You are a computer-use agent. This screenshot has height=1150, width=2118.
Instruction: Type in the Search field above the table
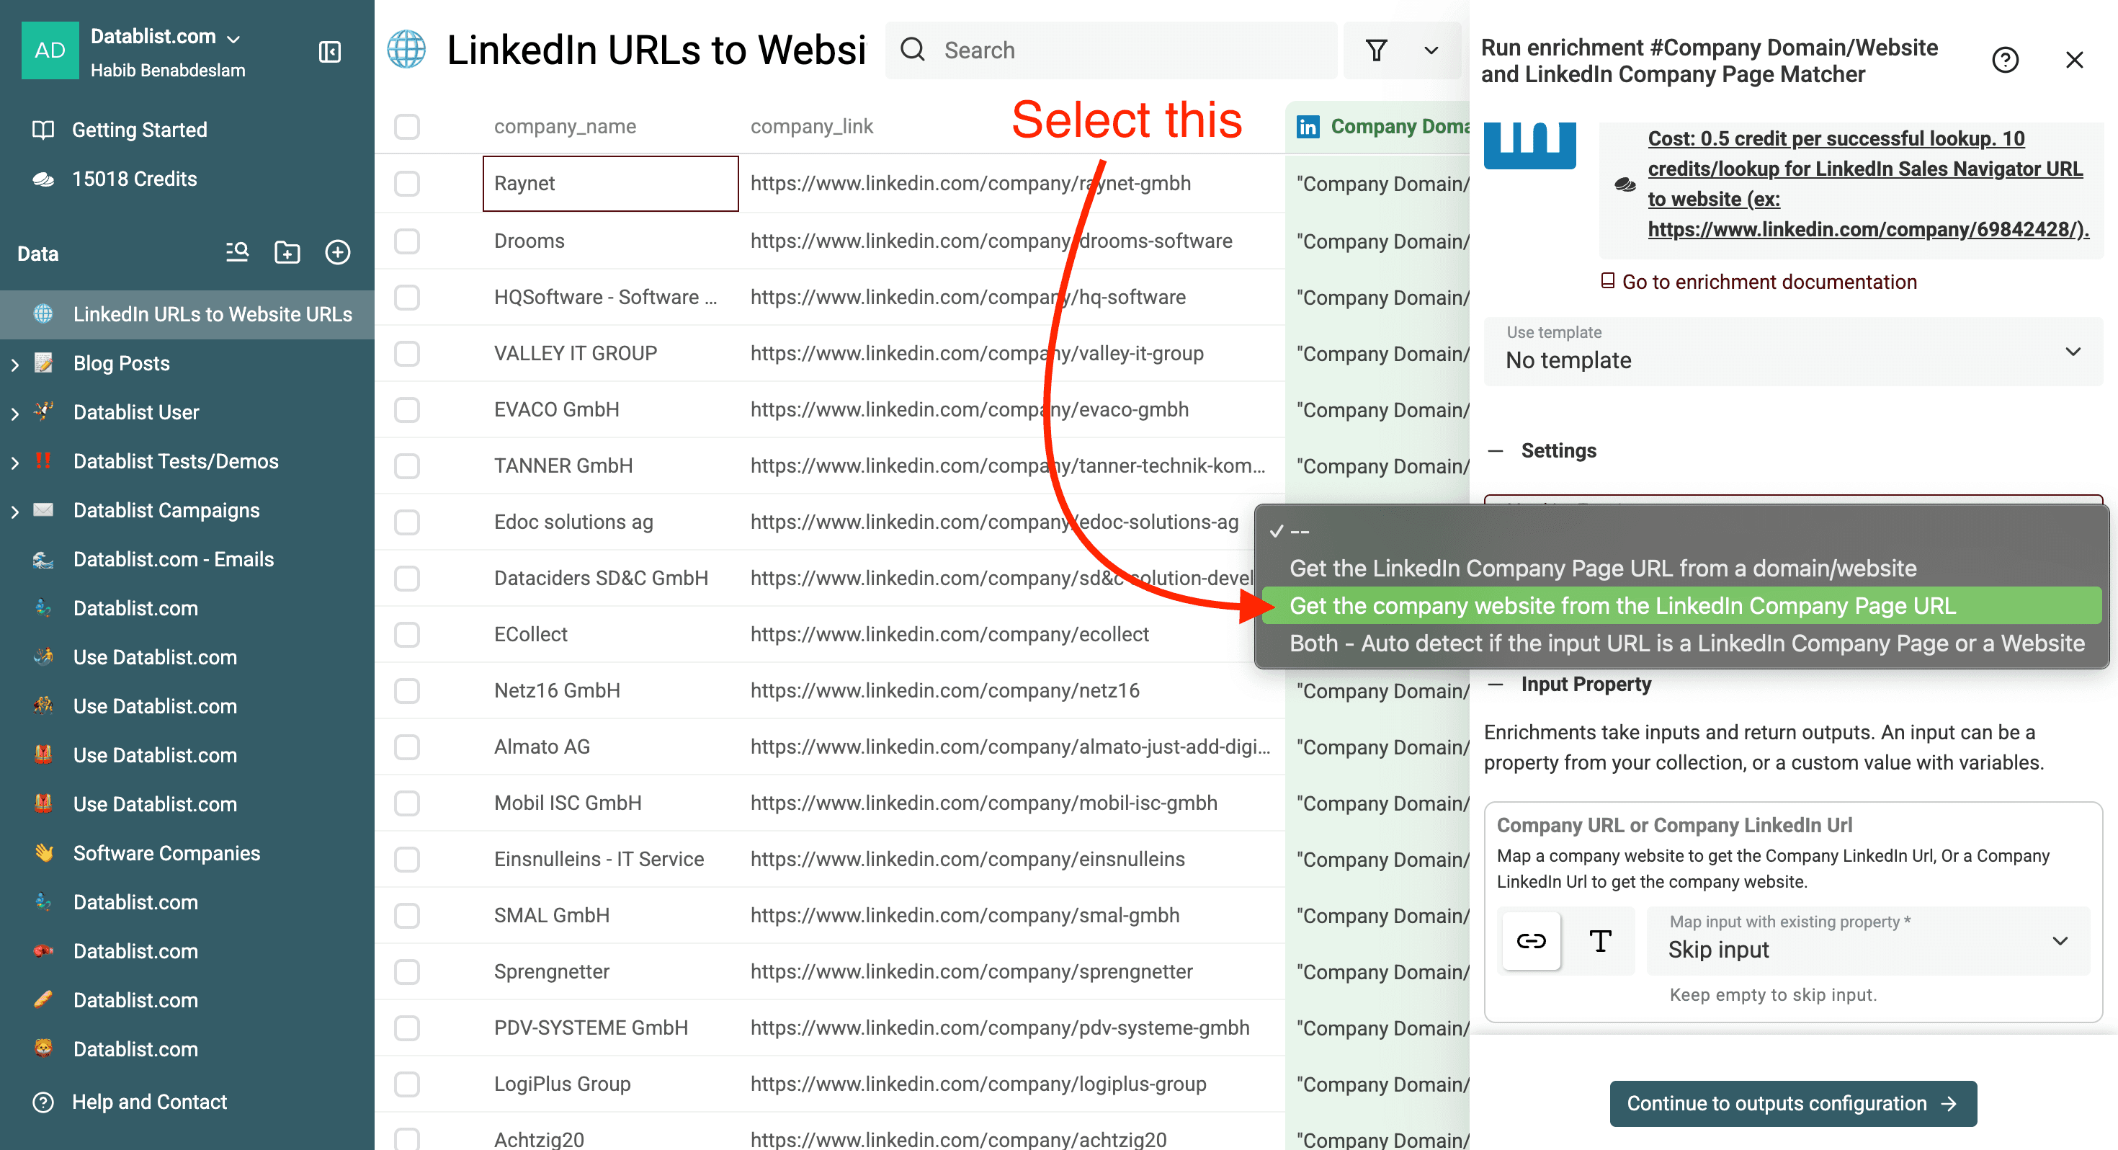coord(1110,50)
